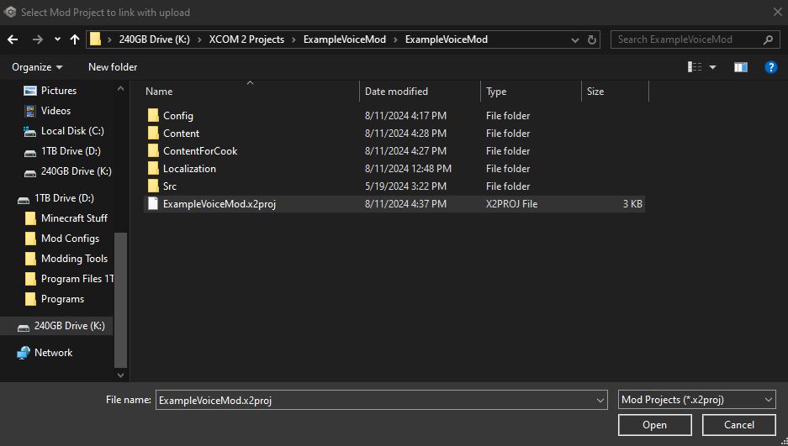Refresh the current folder view
The height and width of the screenshot is (446, 788).
pyautogui.click(x=593, y=39)
